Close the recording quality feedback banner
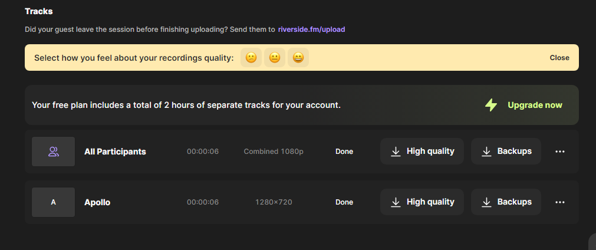The image size is (596, 250). 559,58
